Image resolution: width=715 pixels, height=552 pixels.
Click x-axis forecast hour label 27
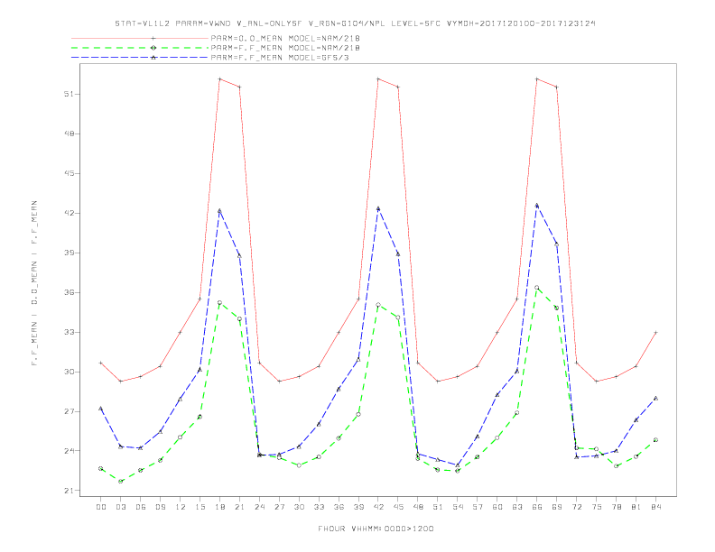(279, 507)
